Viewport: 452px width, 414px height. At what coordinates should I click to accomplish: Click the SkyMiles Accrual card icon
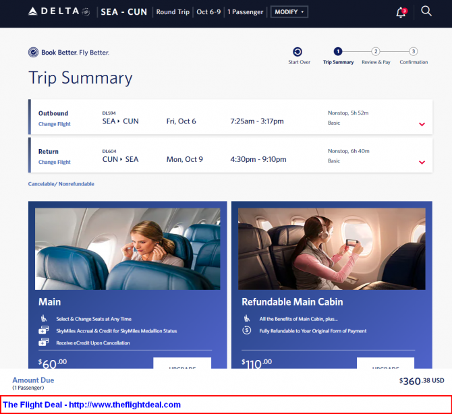pos(44,330)
